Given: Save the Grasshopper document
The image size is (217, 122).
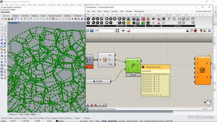Looking at the screenshot, I should point(92,31).
